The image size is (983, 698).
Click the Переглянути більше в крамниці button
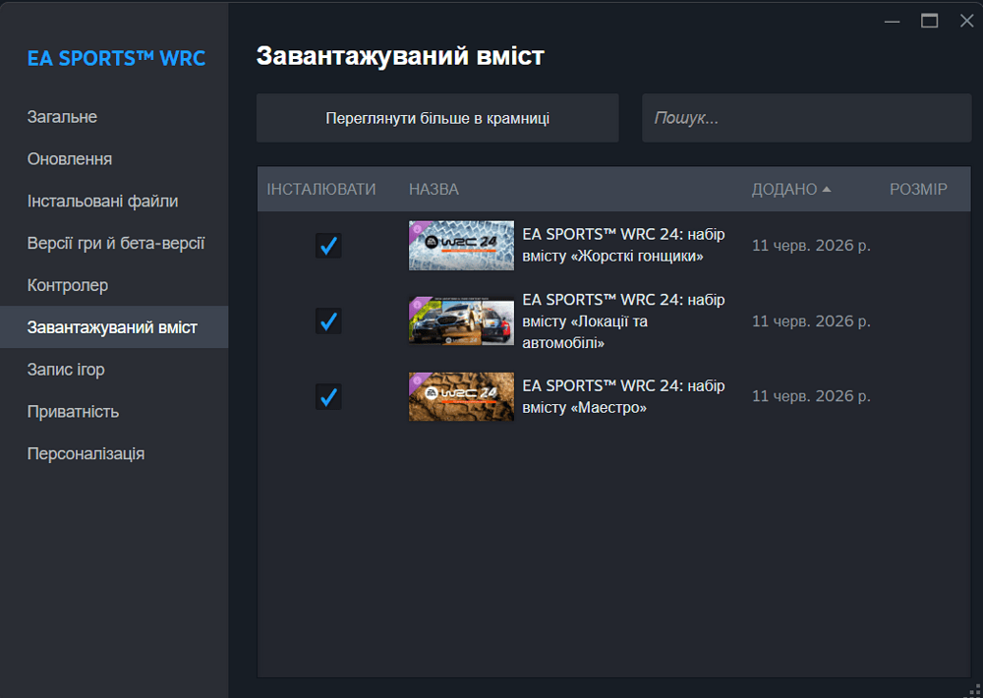[437, 118]
